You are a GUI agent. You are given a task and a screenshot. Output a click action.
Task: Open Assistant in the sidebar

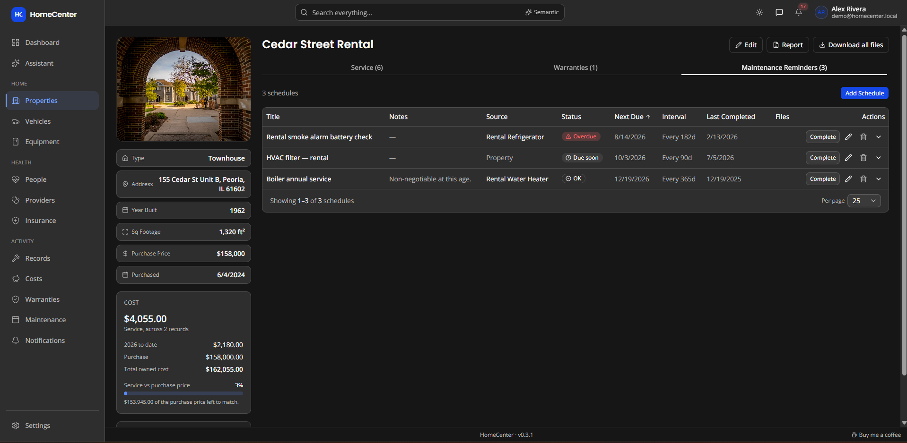(x=52, y=63)
